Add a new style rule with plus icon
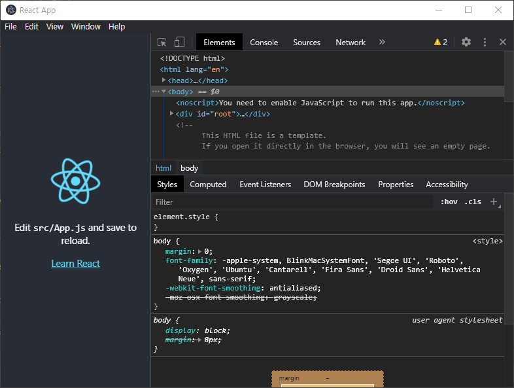This screenshot has height=388, width=514. (x=494, y=202)
